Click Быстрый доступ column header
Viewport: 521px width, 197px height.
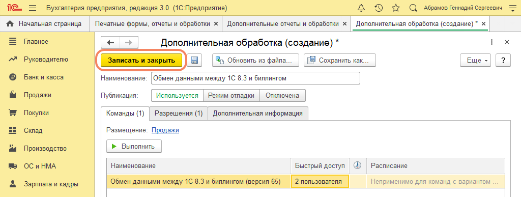(x=320, y=165)
